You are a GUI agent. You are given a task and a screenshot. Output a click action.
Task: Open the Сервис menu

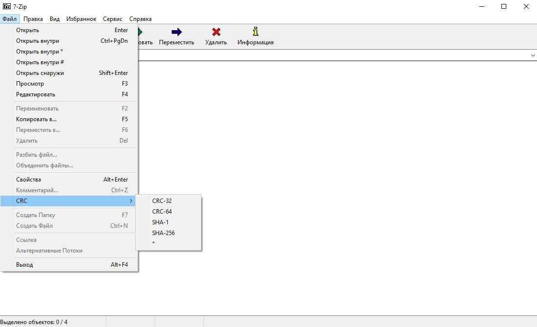113,19
